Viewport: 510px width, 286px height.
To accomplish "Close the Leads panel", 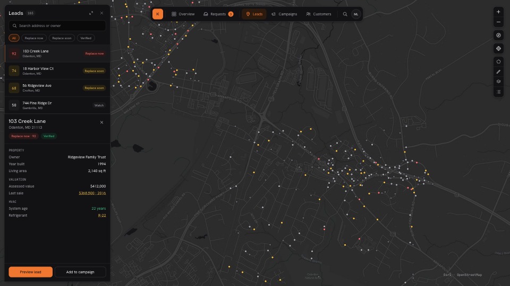I will [102, 13].
